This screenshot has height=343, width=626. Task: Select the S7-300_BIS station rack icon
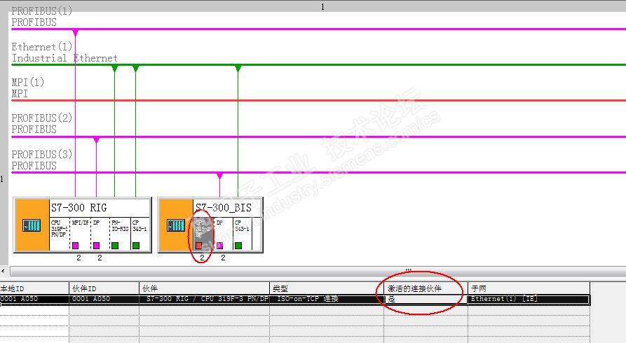point(176,225)
